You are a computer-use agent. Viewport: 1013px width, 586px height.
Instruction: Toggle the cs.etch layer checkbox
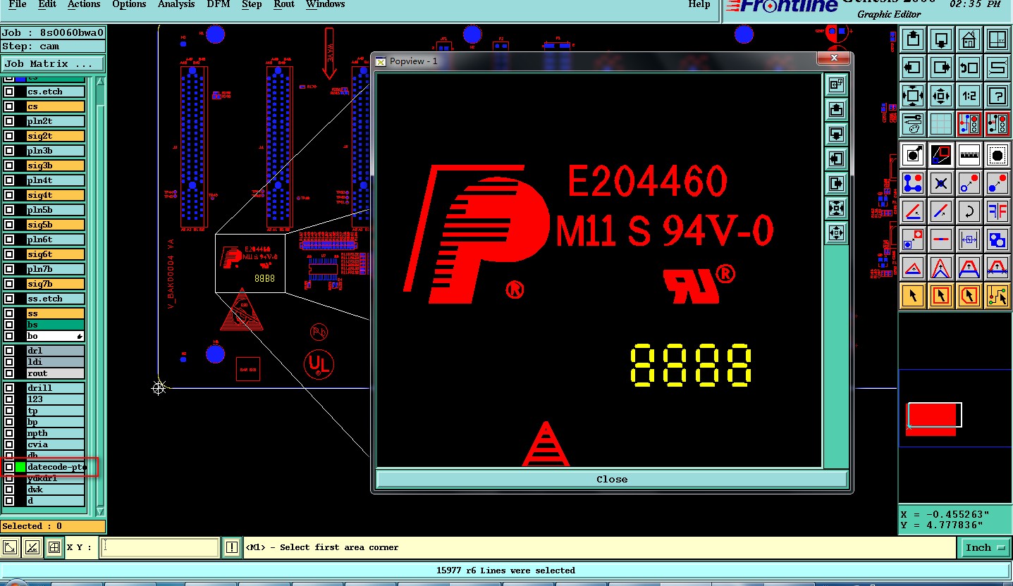pyautogui.click(x=9, y=92)
